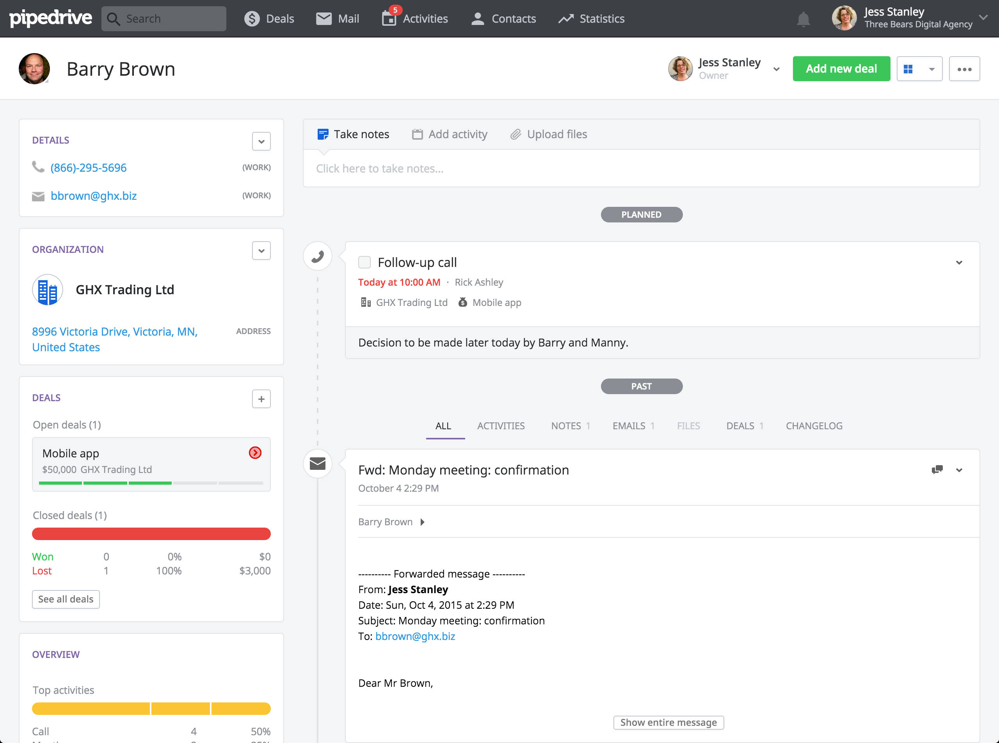Screen dimensions: 999x743
Task: Click the email envelope icon on the timeline
Action: 318,463
